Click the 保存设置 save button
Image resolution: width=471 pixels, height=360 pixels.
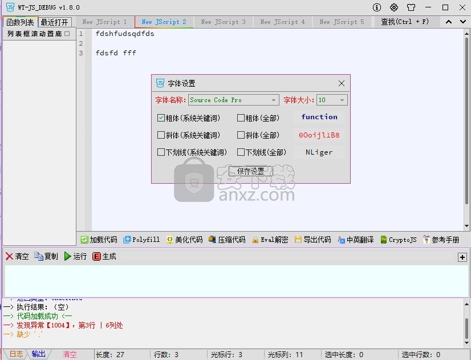[x=250, y=171]
